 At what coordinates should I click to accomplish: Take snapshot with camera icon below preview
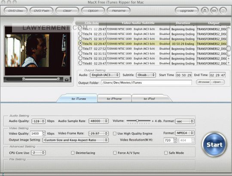[x=67, y=80]
